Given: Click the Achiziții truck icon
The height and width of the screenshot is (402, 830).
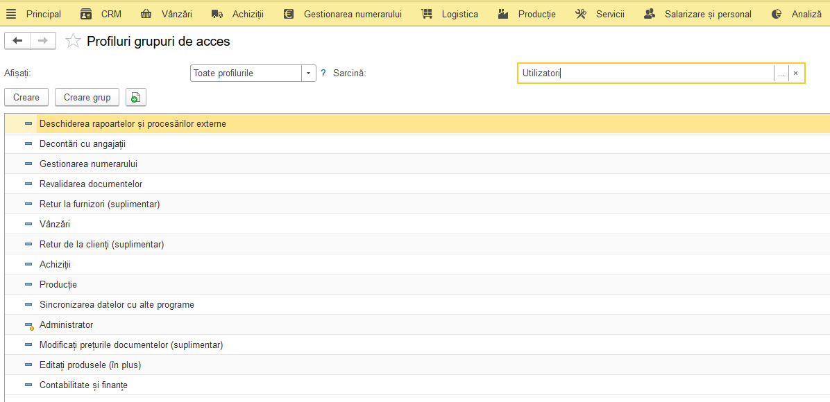Looking at the screenshot, I should [x=217, y=15].
